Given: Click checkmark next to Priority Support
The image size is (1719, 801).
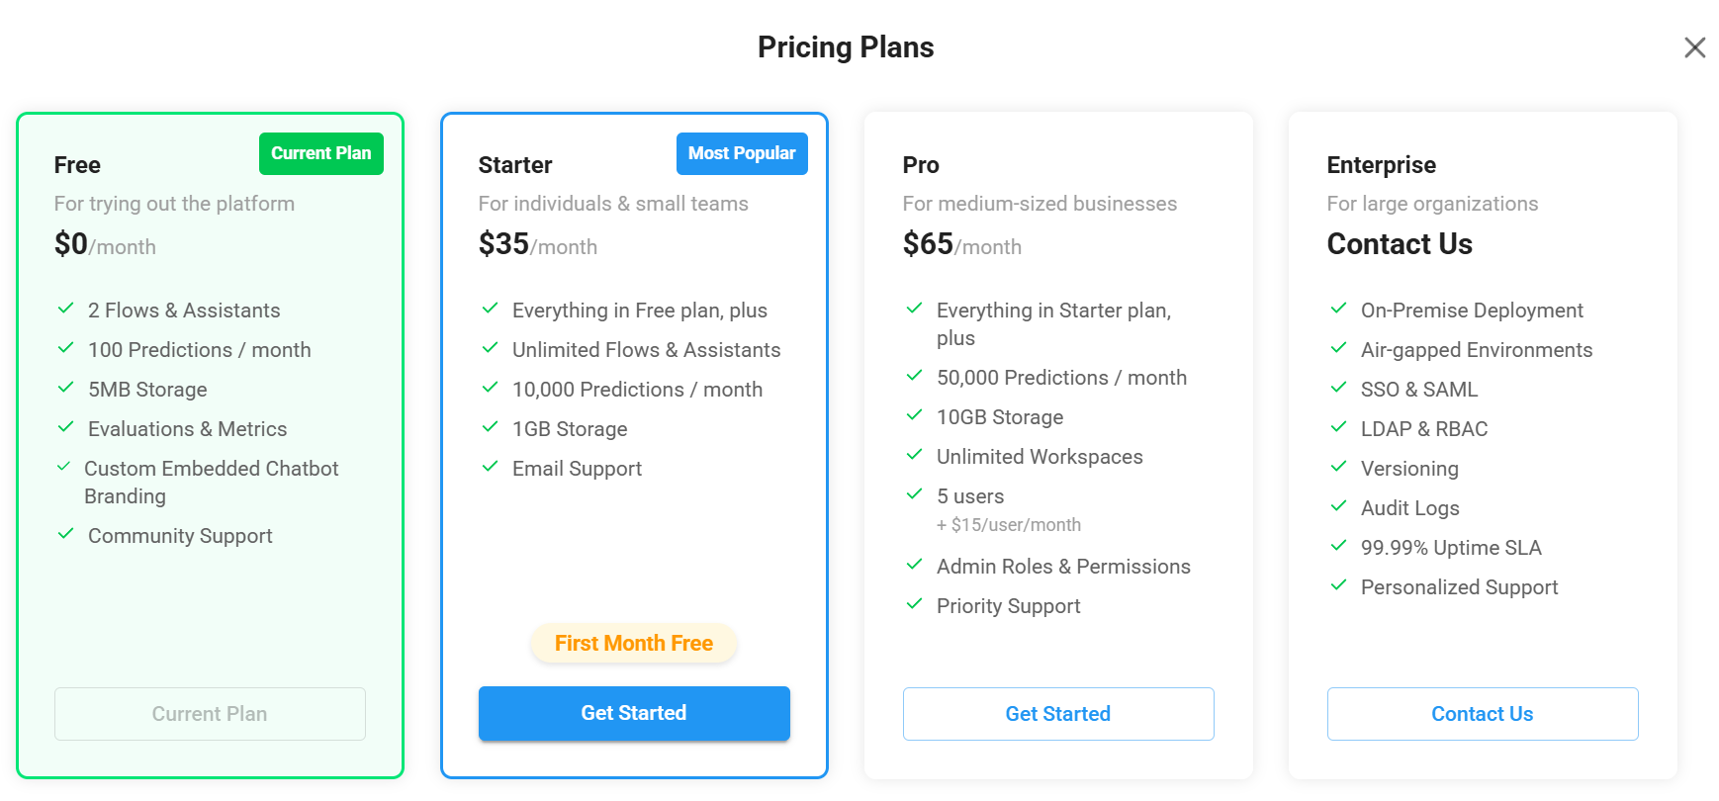Looking at the screenshot, I should [915, 604].
